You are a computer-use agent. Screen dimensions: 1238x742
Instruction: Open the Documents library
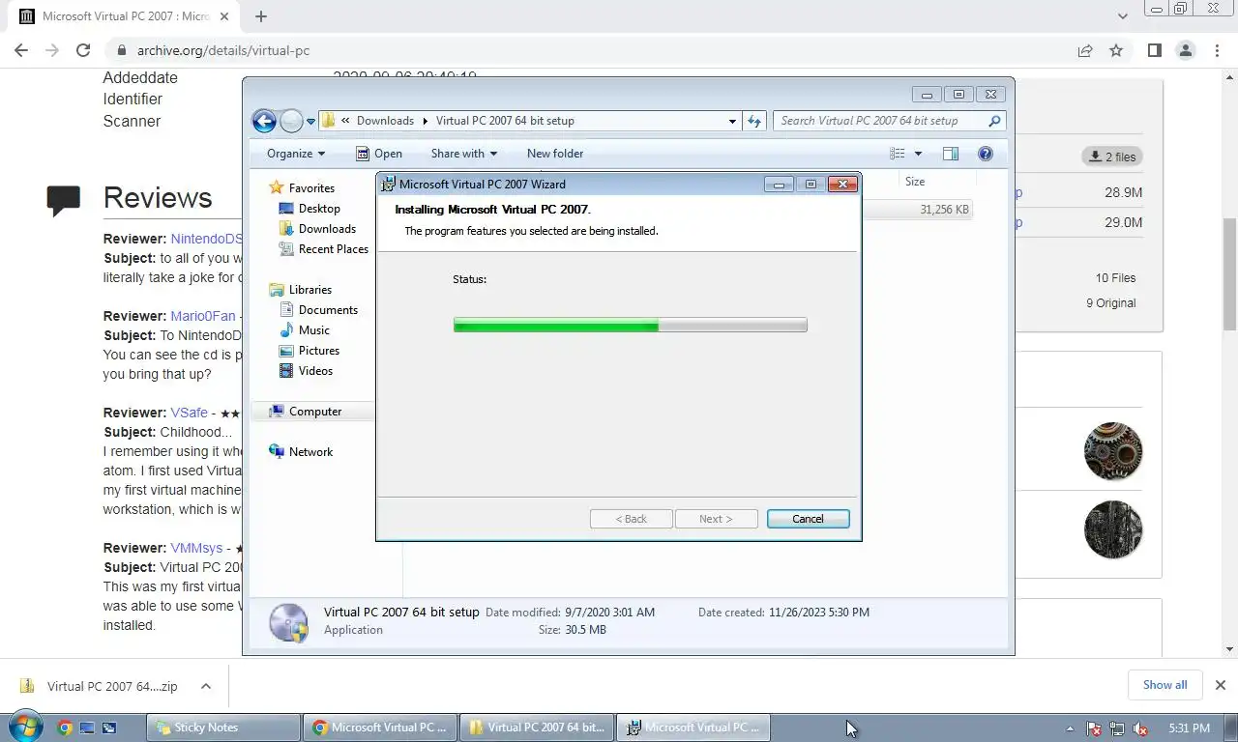coord(318,309)
